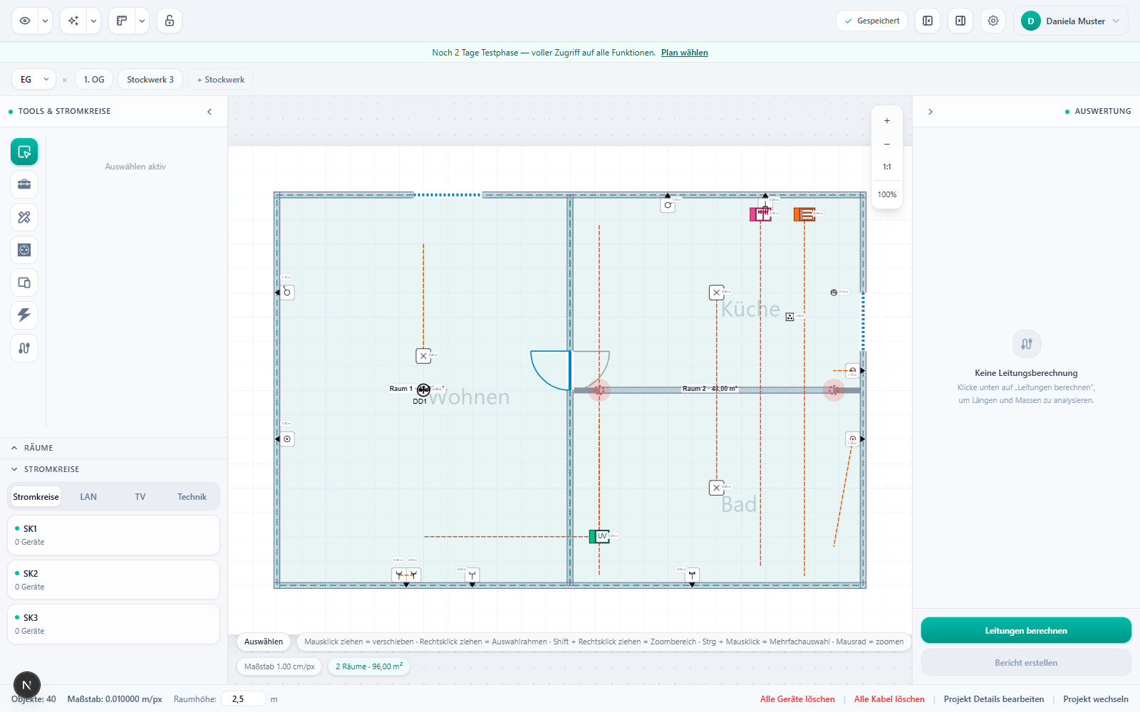The image size is (1140, 712).
Task: Zoom in with the plus button
Action: [x=887, y=121]
